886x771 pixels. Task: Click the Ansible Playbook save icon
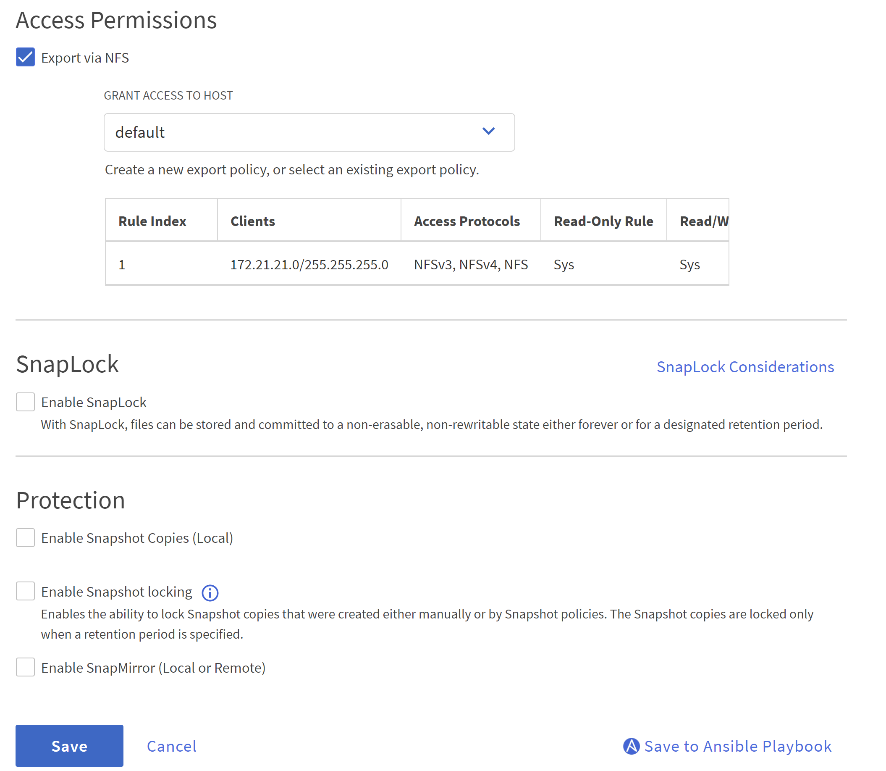(632, 746)
